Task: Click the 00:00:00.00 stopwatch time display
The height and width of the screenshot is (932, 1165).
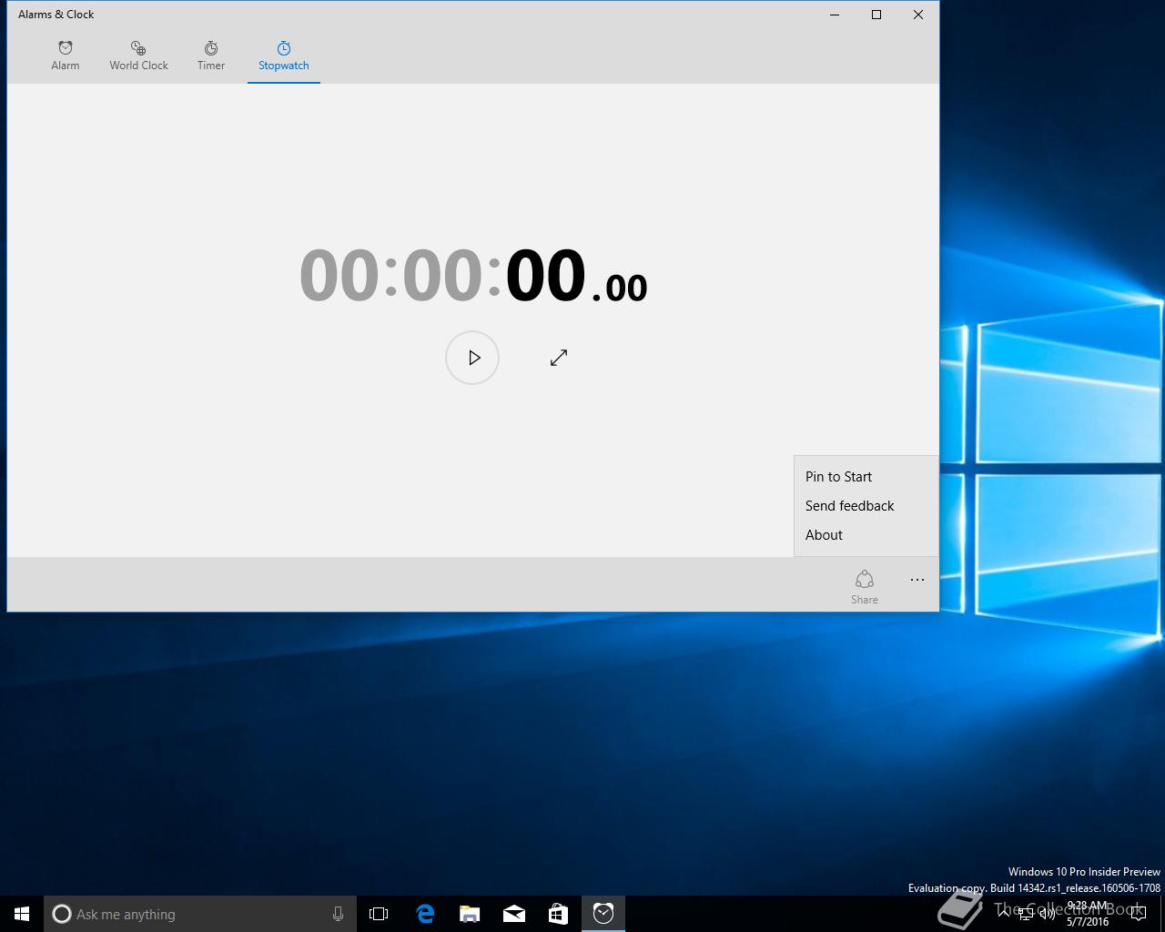Action: pos(473,275)
